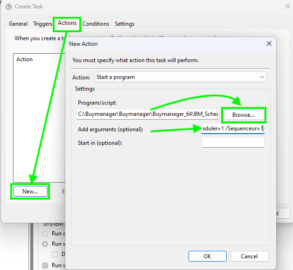Click Browse... to pick a program
The width and height of the screenshot is (293, 270).
(x=243, y=115)
